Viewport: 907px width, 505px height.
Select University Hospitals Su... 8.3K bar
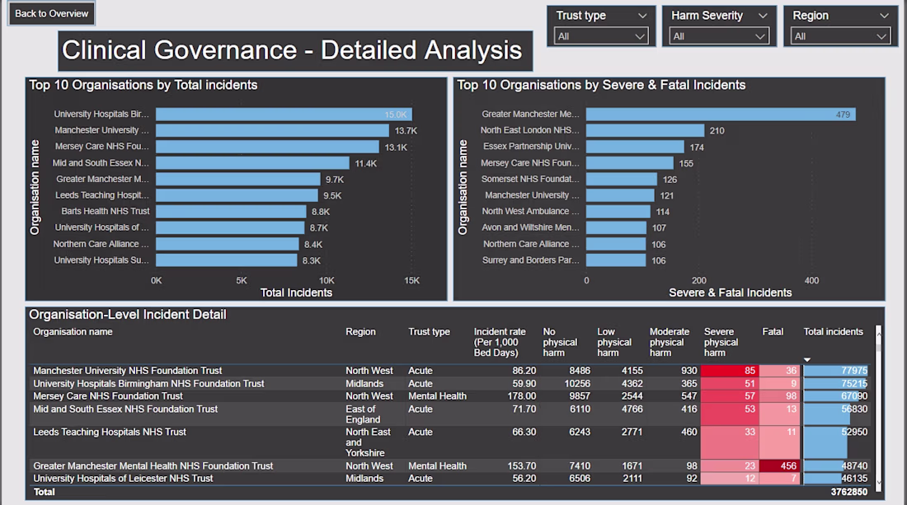click(227, 260)
